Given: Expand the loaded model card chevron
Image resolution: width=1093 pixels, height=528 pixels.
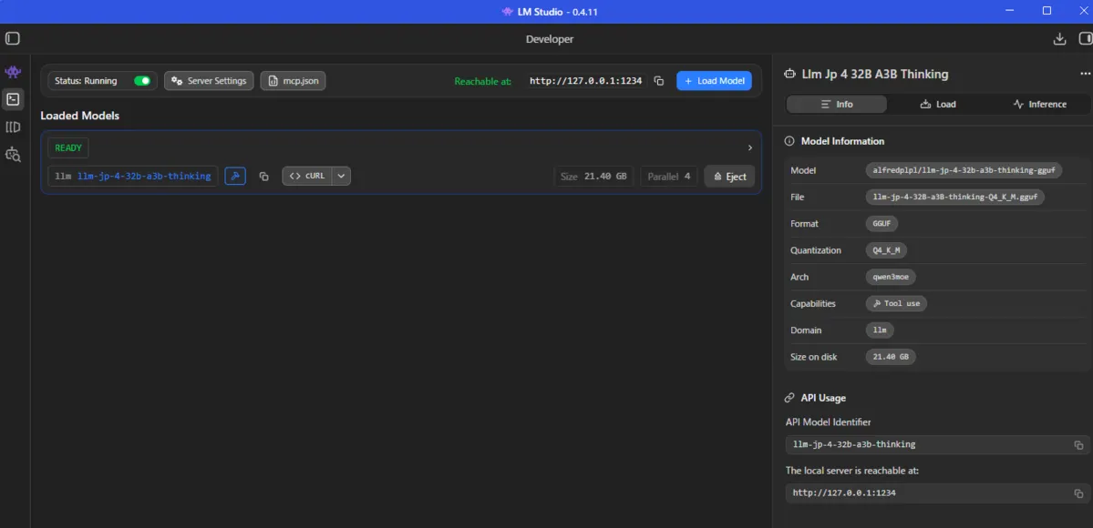Looking at the screenshot, I should coord(750,147).
